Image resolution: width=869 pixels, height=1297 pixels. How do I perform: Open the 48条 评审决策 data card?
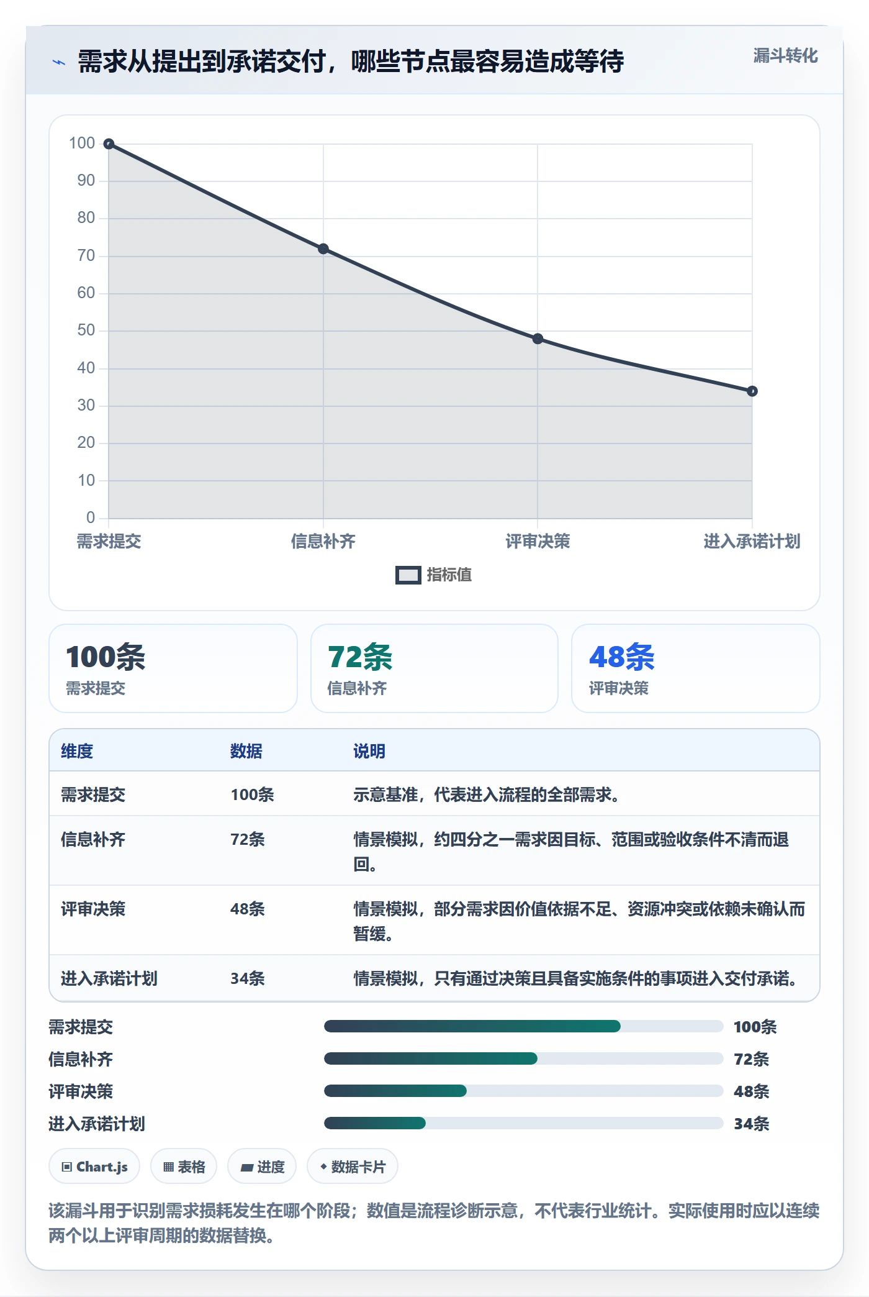696,668
